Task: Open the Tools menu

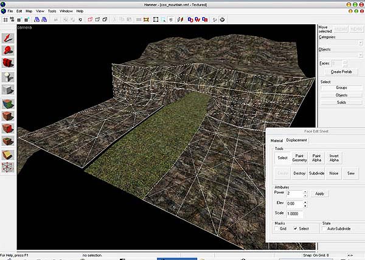Action: tap(52, 11)
